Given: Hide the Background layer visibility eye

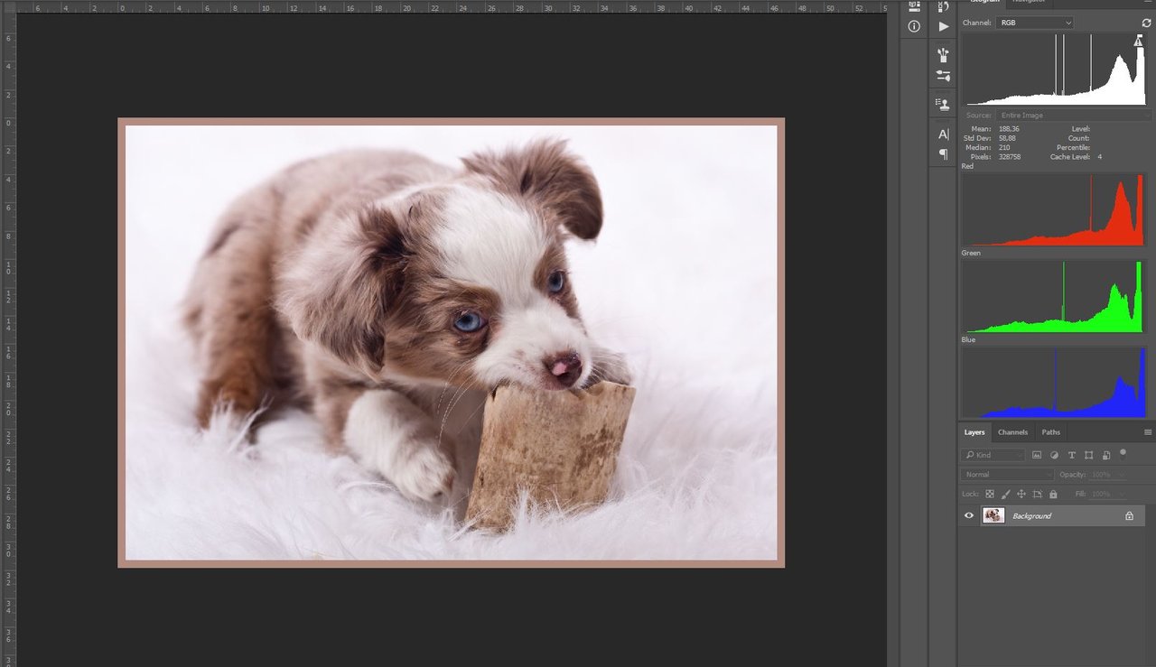Looking at the screenshot, I should pyautogui.click(x=969, y=515).
